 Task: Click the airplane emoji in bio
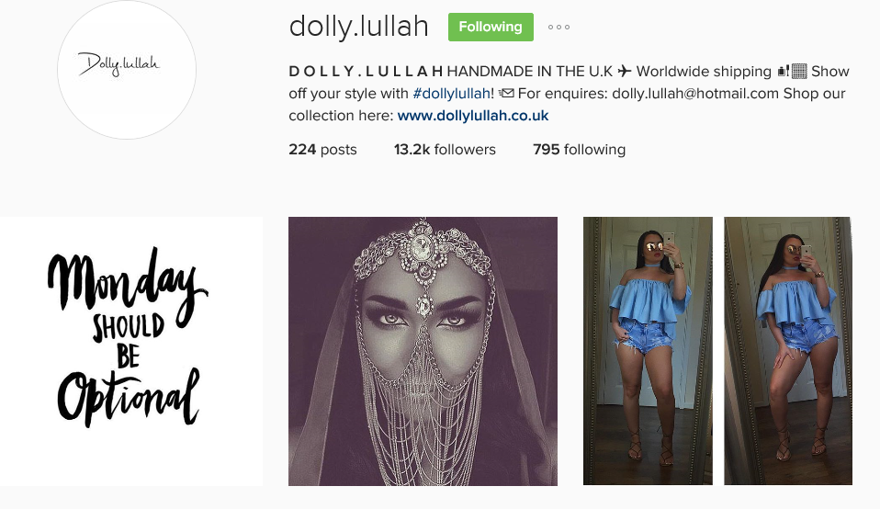(x=624, y=72)
